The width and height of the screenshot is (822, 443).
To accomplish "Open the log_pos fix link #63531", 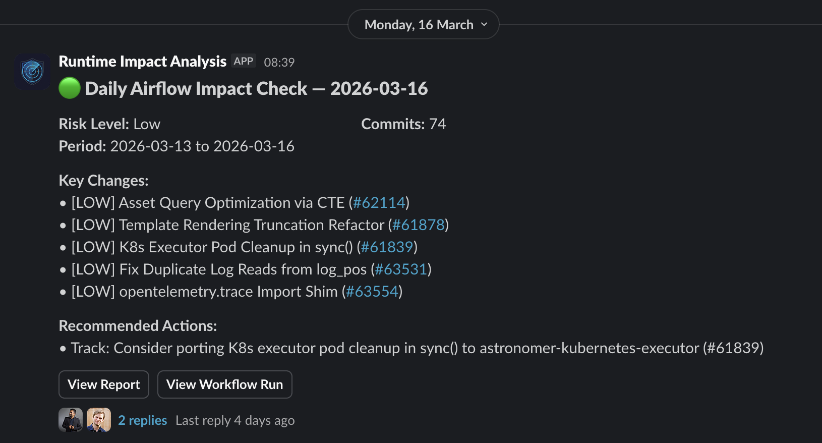I will click(401, 269).
